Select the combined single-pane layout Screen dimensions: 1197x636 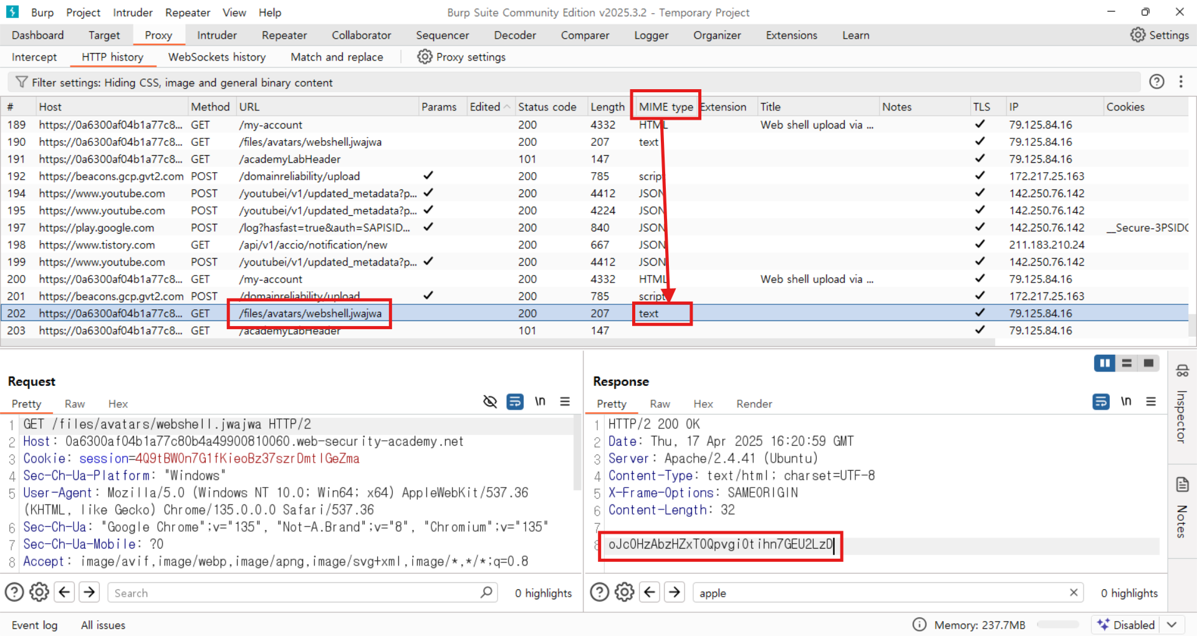click(x=1148, y=363)
